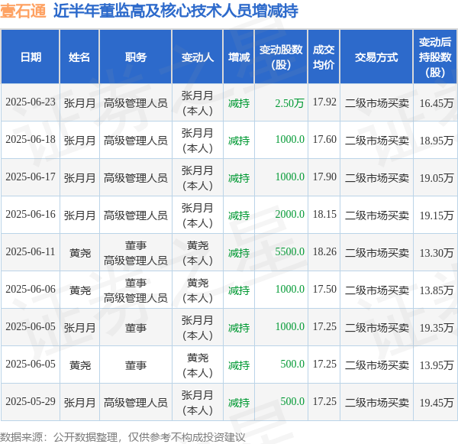Image resolution: width=458 pixels, height=444 pixels.
Task: Select date cell 2025-06-11
Action: click(x=31, y=252)
